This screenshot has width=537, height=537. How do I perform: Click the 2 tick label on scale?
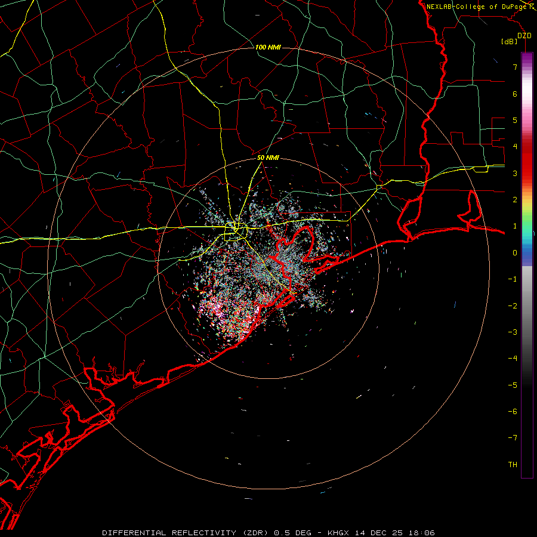515,200
